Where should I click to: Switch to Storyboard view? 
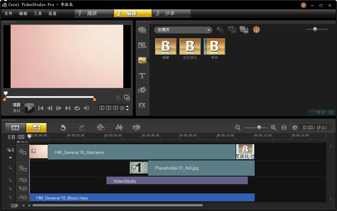pyautogui.click(x=15, y=127)
